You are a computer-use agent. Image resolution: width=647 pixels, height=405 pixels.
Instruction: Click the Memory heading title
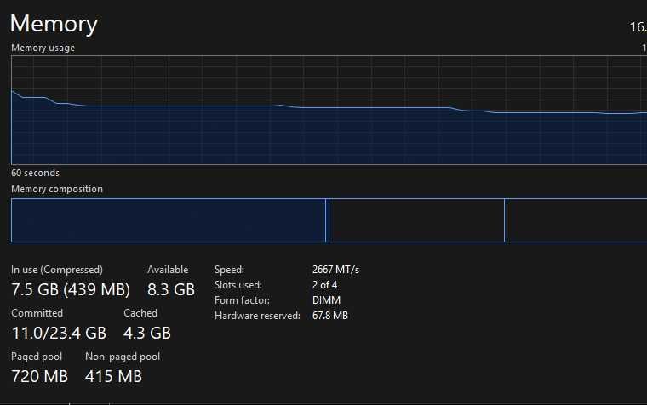54,24
